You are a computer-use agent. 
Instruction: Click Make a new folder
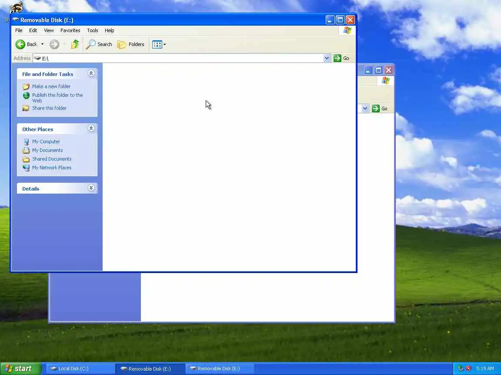click(x=51, y=86)
